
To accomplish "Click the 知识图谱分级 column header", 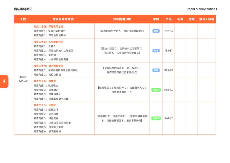I will (122, 19).
